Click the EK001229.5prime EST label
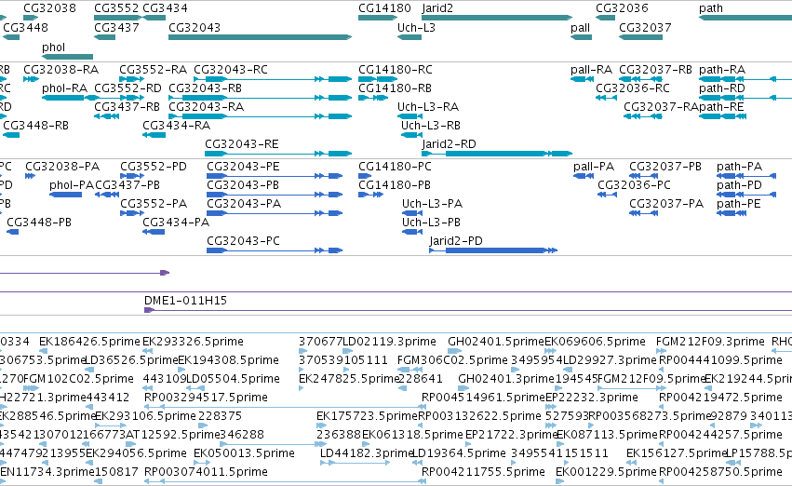The height and width of the screenshot is (486, 792). click(x=606, y=472)
